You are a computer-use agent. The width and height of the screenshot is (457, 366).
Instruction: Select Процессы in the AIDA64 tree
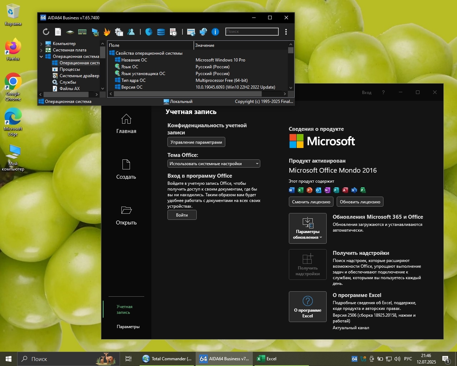coord(70,69)
